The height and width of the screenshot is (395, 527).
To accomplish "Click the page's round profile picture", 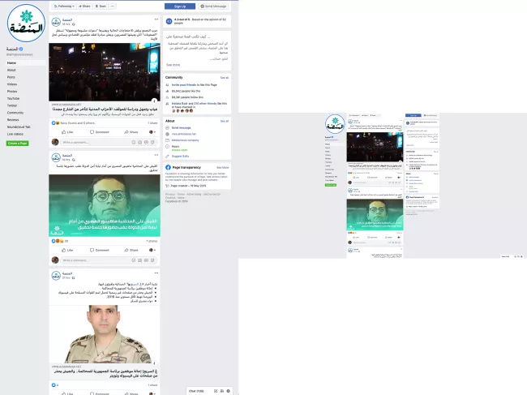I will 26,23.
